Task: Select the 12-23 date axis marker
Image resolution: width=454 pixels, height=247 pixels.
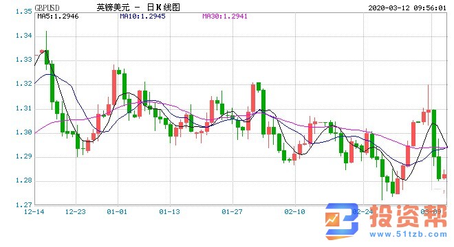Action: (76, 212)
